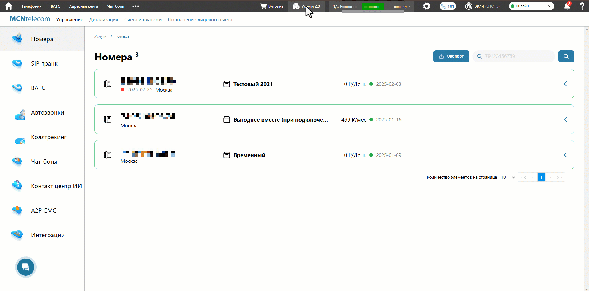The width and height of the screenshot is (589, 291).
Task: Open the chat support bubble
Action: pos(26,267)
